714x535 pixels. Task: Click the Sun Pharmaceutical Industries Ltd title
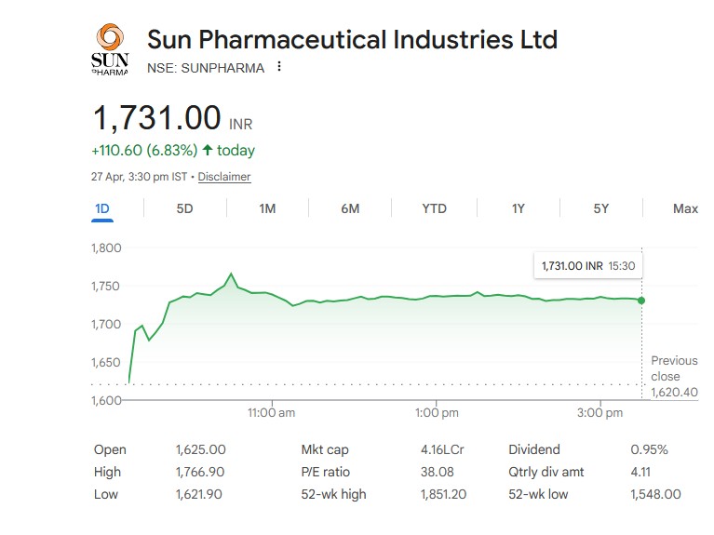(x=352, y=40)
